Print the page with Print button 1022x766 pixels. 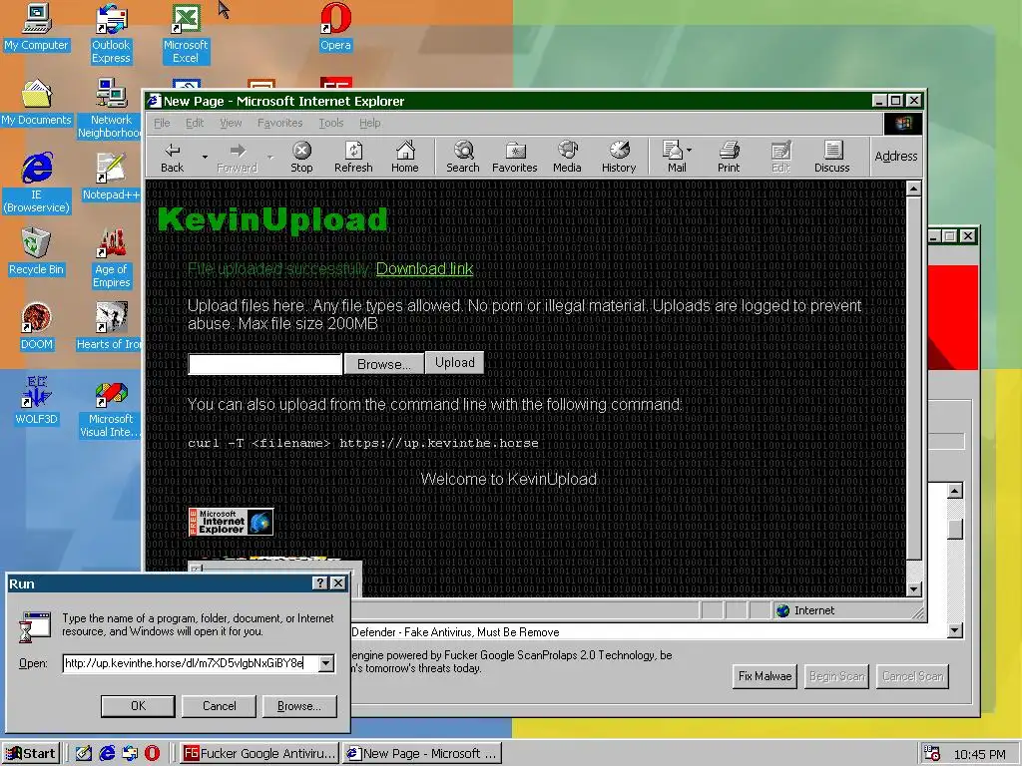tap(729, 157)
